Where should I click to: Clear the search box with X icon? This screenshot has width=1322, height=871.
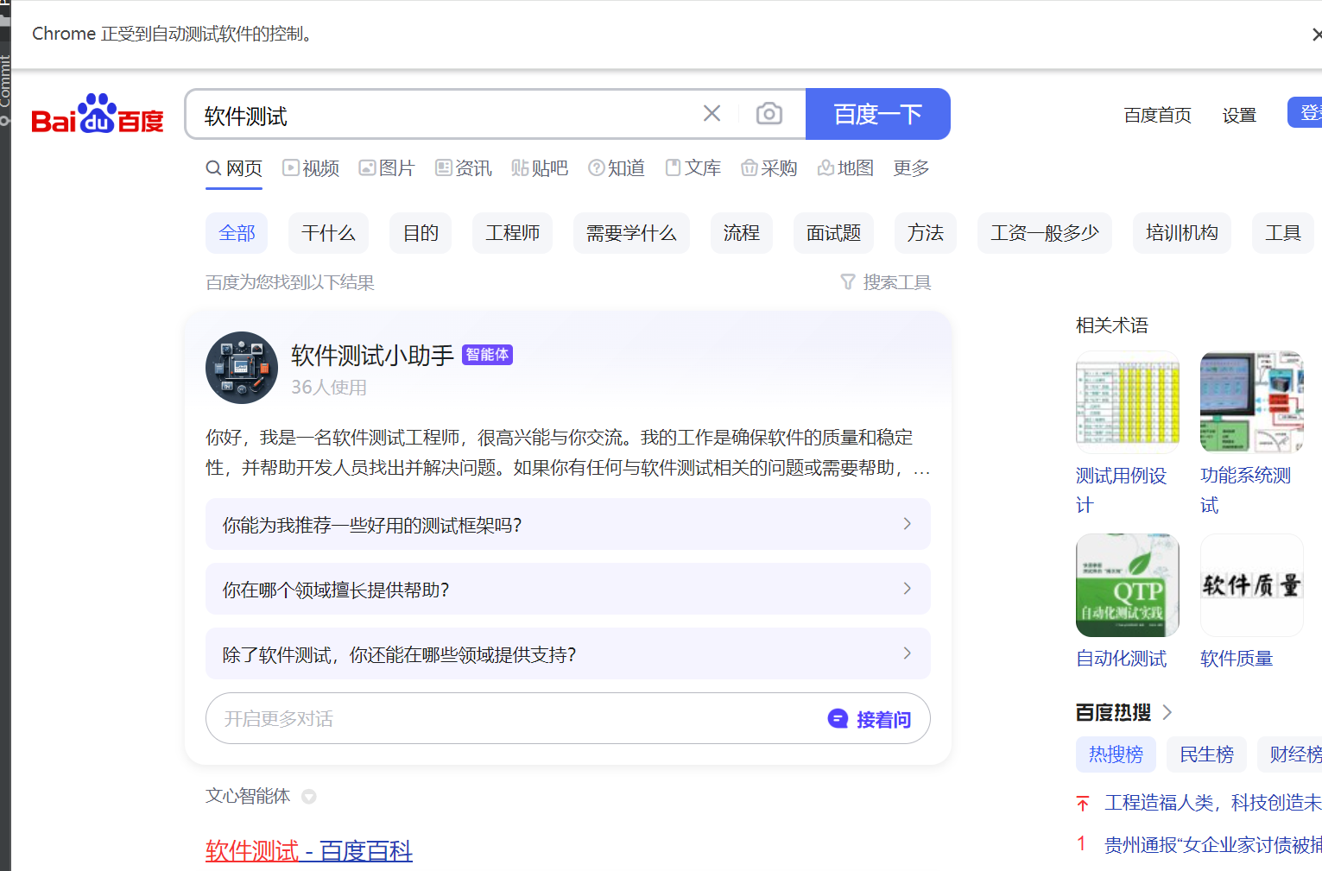click(712, 113)
